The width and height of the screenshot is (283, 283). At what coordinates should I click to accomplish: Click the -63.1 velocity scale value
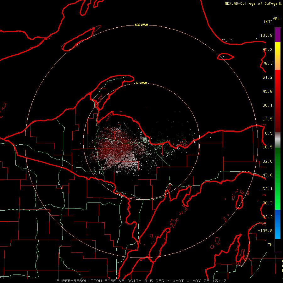[266, 189]
